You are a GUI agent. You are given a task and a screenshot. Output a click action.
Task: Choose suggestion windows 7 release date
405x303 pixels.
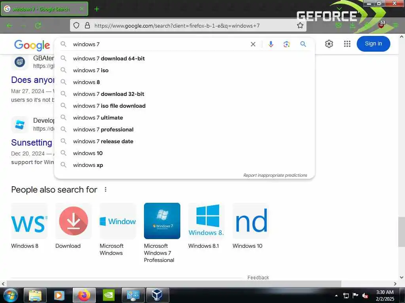point(184,142)
